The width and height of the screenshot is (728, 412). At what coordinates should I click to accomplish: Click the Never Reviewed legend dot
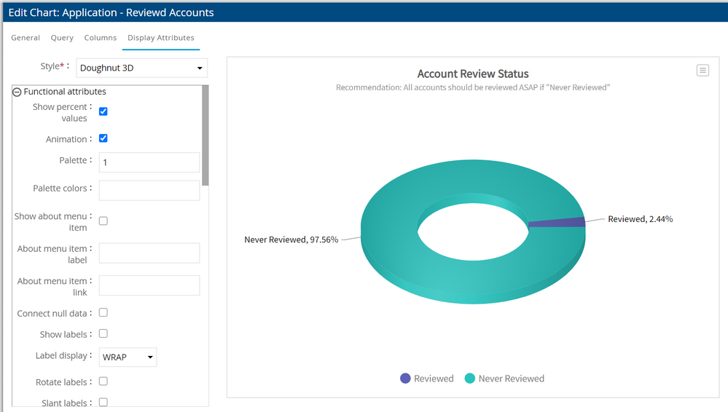pos(470,379)
